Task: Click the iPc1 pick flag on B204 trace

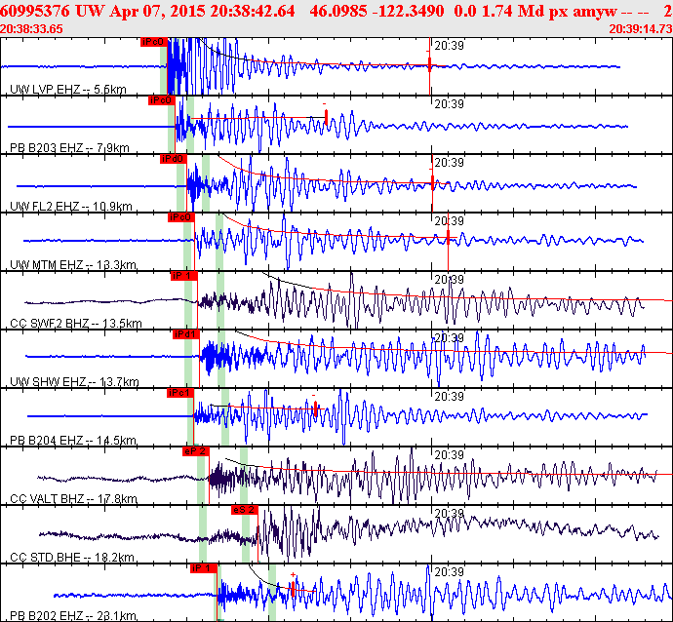Action: click(x=180, y=393)
